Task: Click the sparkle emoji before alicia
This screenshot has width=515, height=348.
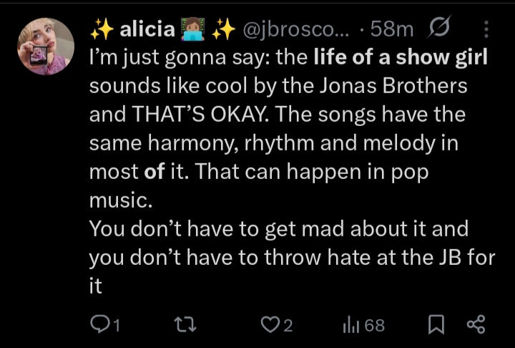Action: (x=101, y=29)
